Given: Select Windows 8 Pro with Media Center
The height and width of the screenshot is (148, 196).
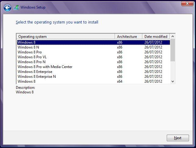Looking at the screenshot, I should point(94,67).
